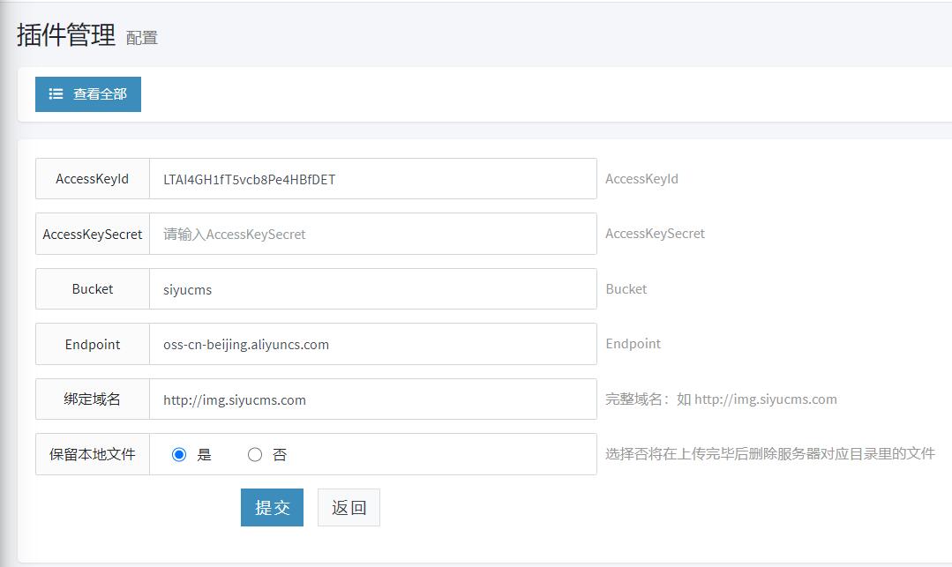Click the 配置 subtitle next to heading
952x567 pixels.
click(142, 38)
